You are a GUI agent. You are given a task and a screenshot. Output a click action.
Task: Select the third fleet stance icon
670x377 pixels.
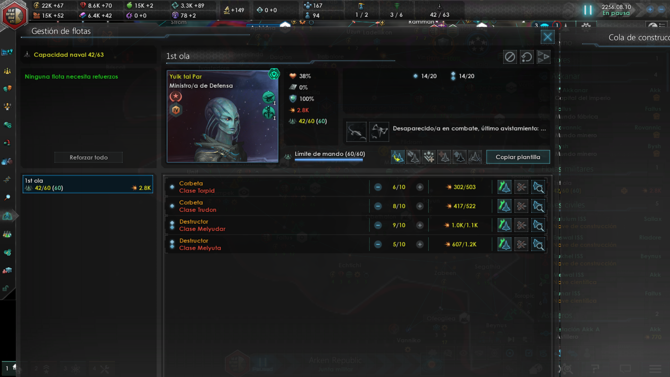tap(429, 157)
